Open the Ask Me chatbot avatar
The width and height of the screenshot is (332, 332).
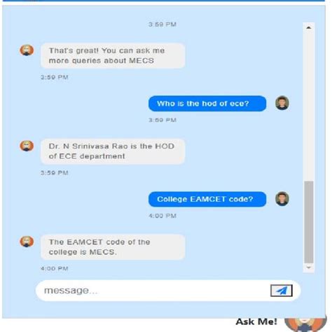(x=305, y=324)
